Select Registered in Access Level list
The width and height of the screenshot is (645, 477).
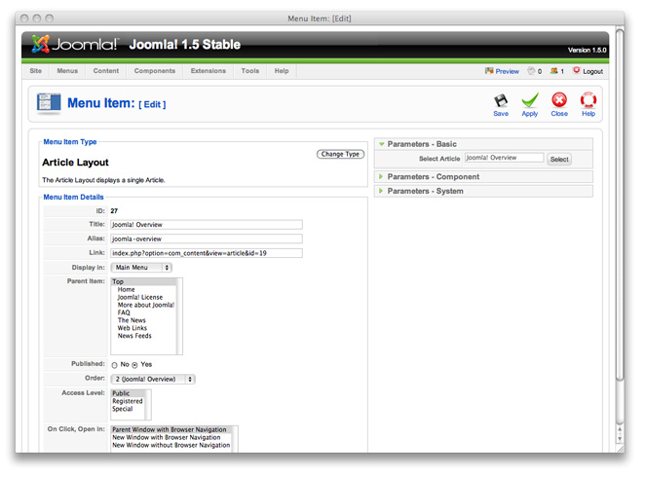coord(128,401)
